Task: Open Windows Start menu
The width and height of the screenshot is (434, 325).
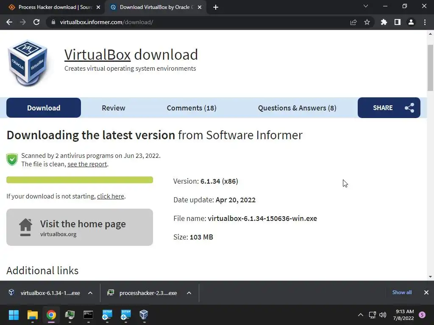Action: (14, 315)
